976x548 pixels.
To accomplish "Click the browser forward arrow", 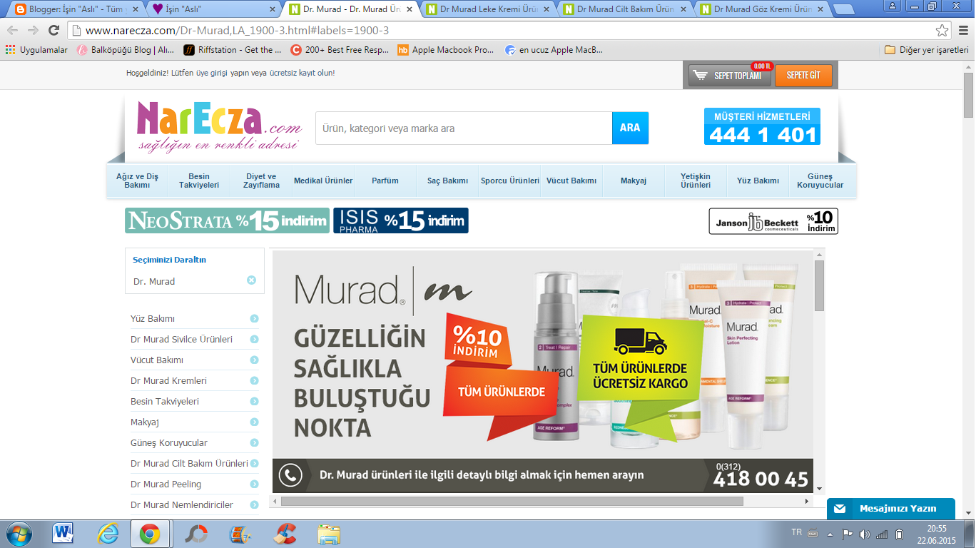I will (x=33, y=31).
